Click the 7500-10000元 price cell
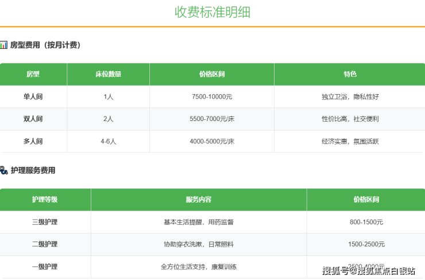The image size is (425, 280). point(212,96)
